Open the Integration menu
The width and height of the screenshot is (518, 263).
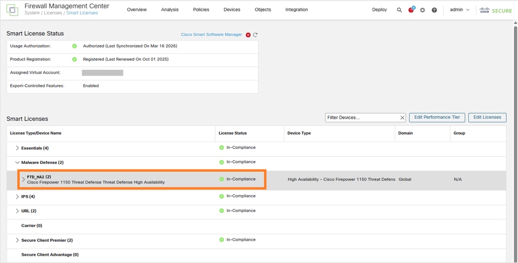(x=297, y=9)
